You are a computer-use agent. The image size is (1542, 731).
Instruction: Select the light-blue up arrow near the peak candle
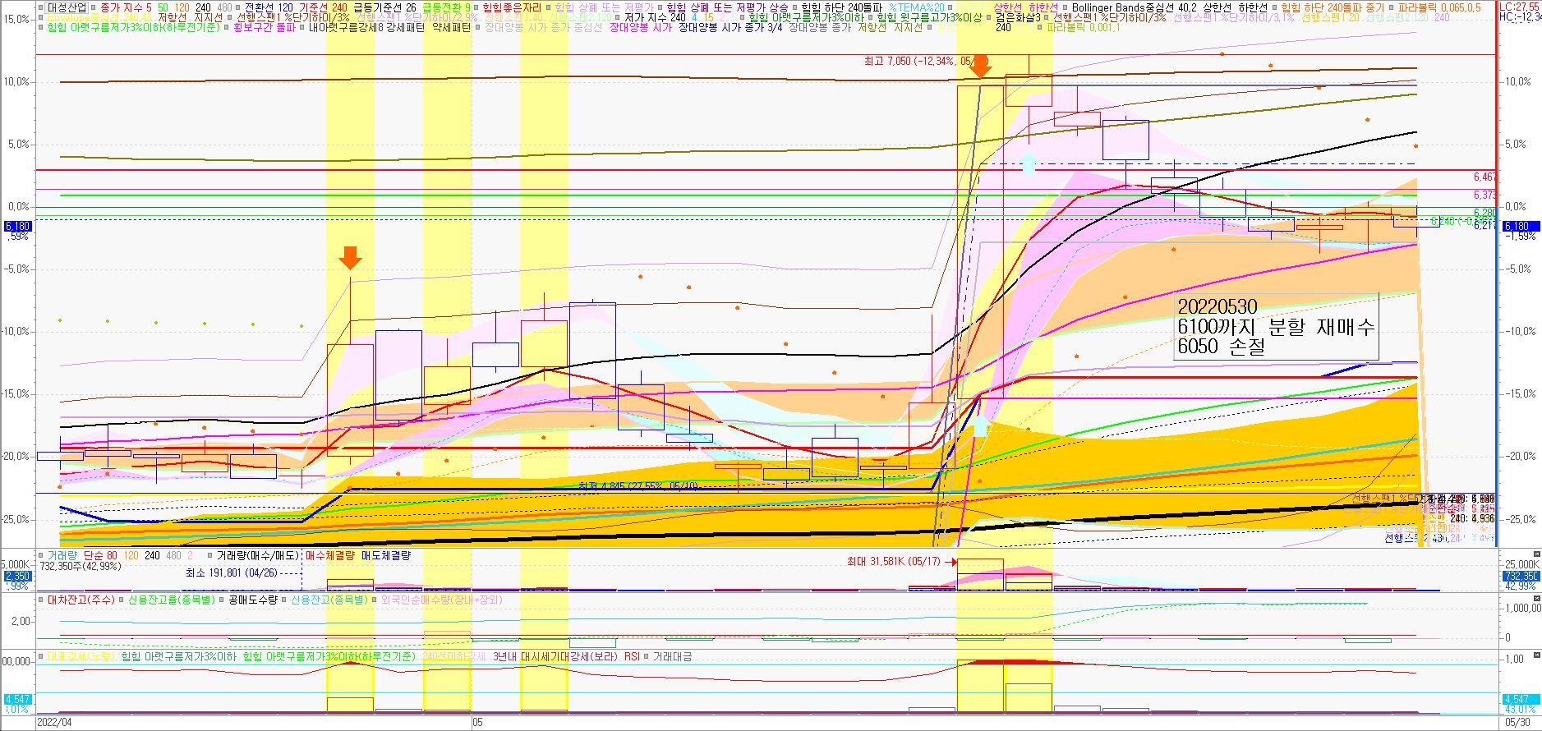(x=1028, y=164)
